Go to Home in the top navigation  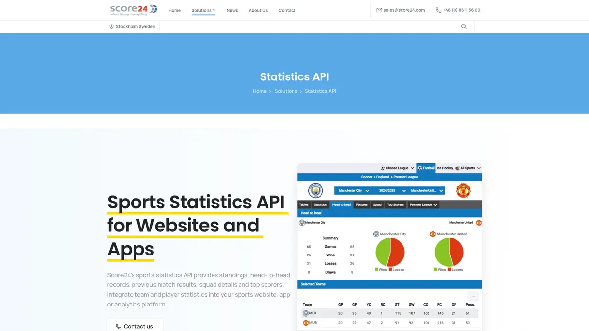(x=175, y=10)
